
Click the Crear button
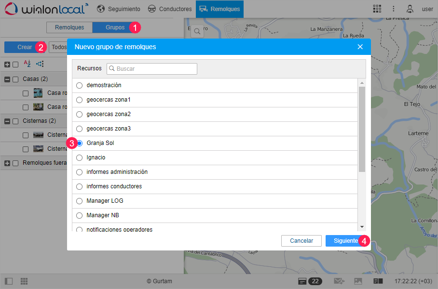point(25,47)
